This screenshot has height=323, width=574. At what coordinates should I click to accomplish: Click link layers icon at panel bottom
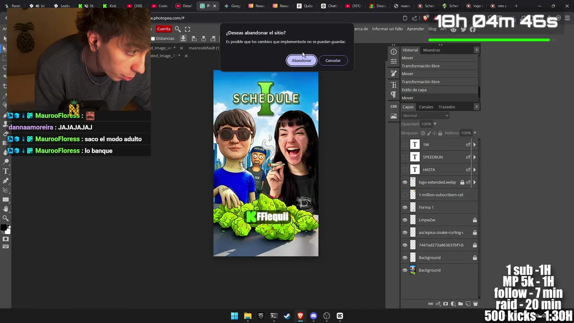point(430,304)
